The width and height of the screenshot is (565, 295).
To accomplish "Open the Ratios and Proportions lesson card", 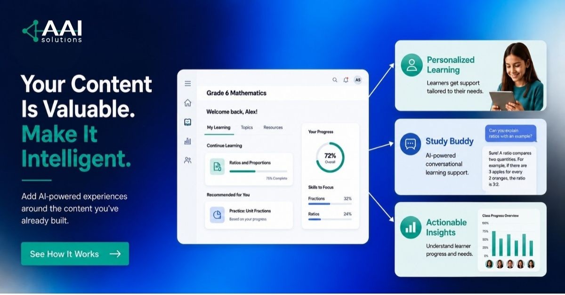I will pyautogui.click(x=249, y=169).
